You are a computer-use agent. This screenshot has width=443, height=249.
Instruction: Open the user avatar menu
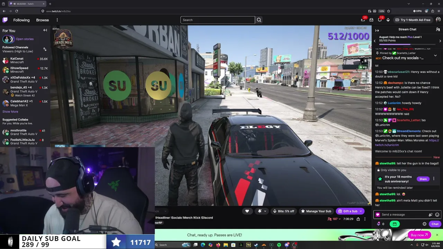438,20
